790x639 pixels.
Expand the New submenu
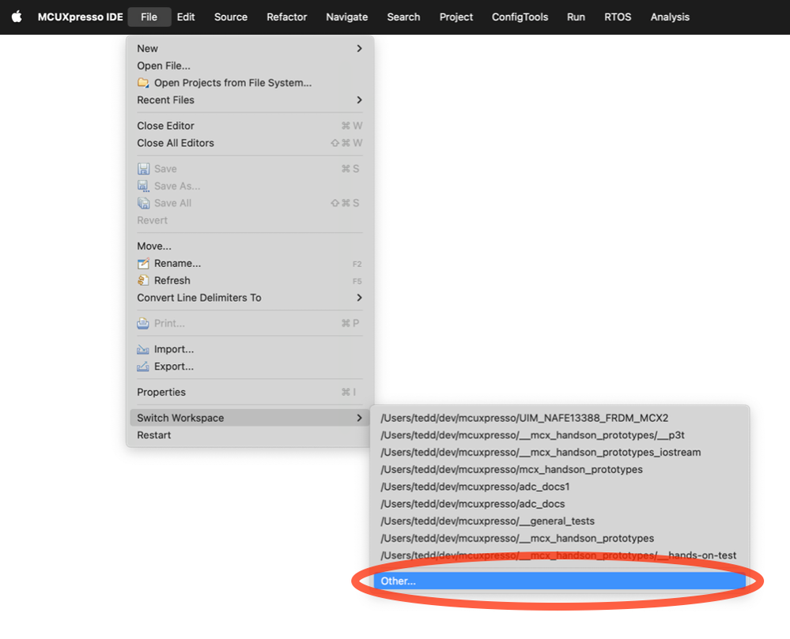(x=249, y=48)
